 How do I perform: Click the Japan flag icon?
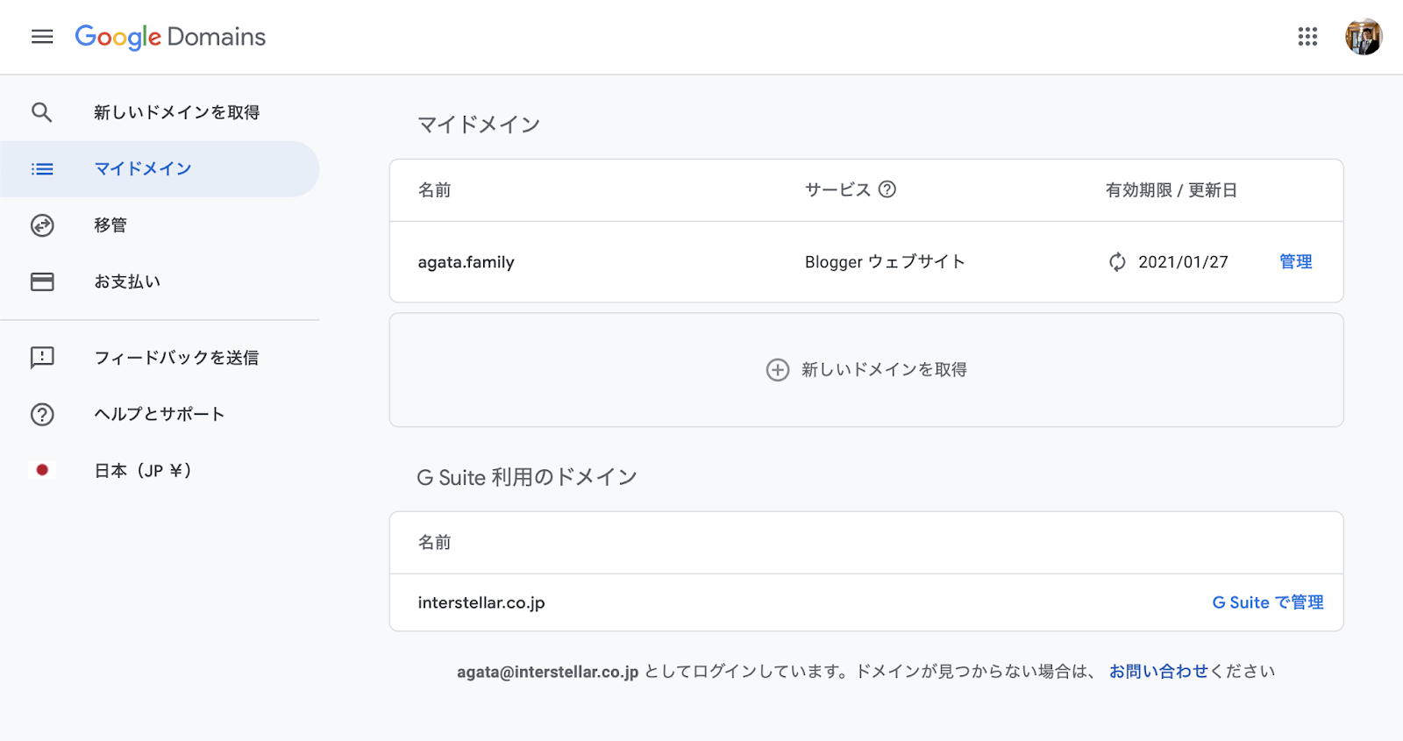click(x=42, y=471)
